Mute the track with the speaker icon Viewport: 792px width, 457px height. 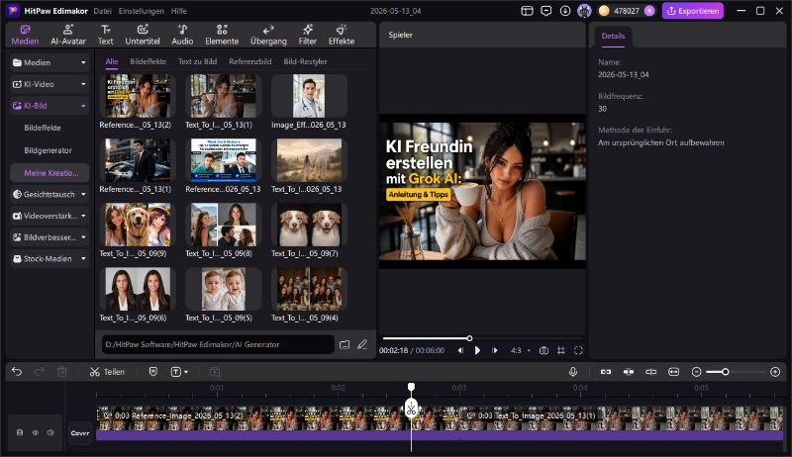tap(50, 432)
